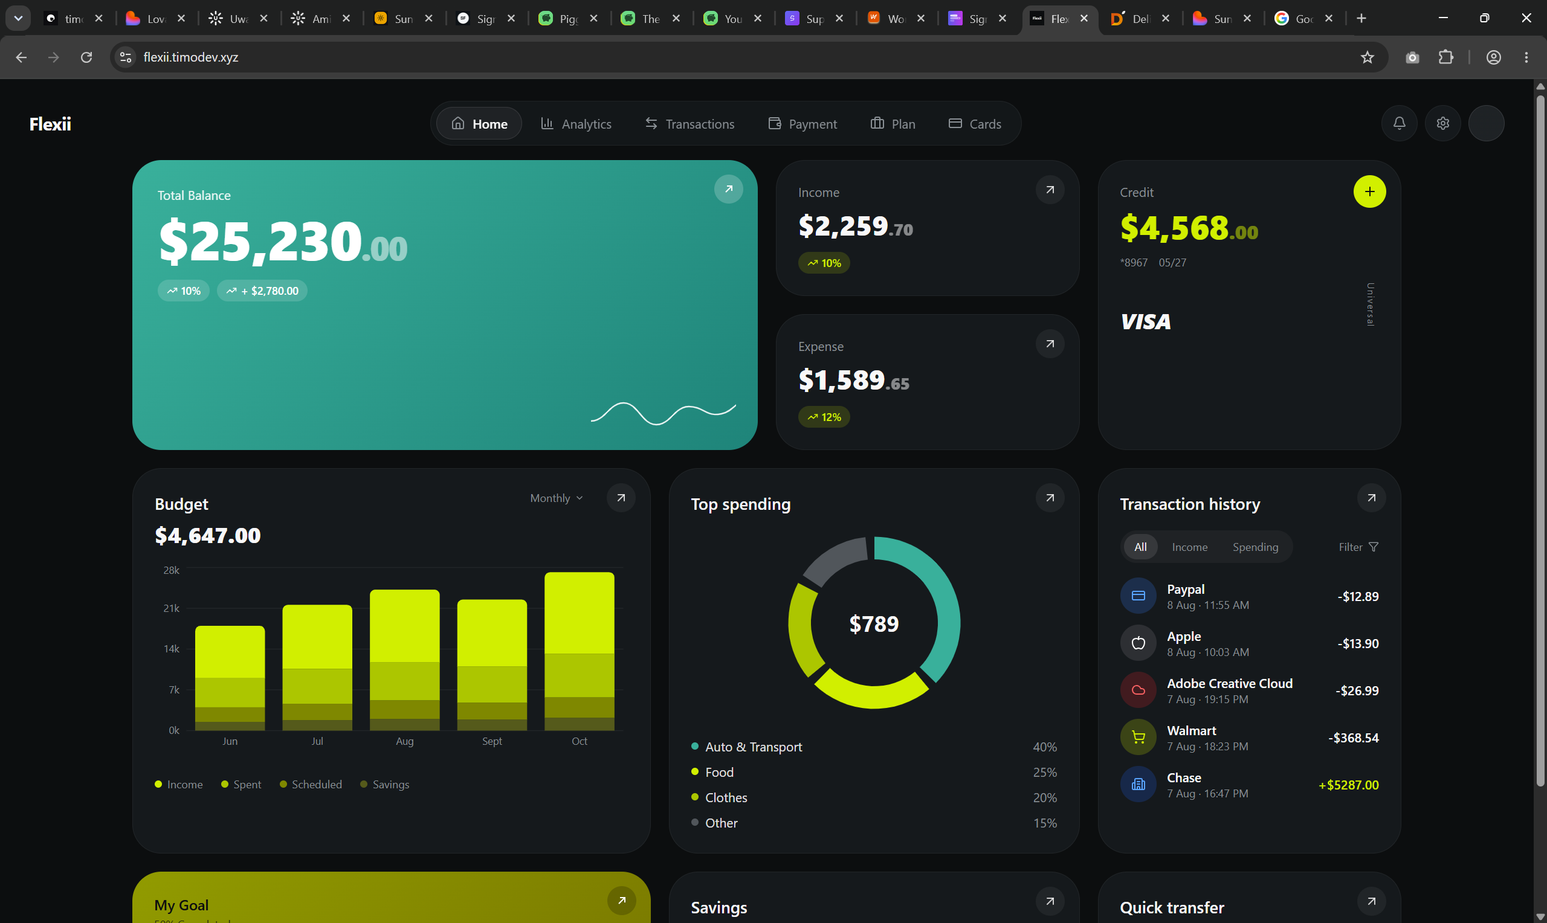Show Spending transactions only

[1255, 547]
